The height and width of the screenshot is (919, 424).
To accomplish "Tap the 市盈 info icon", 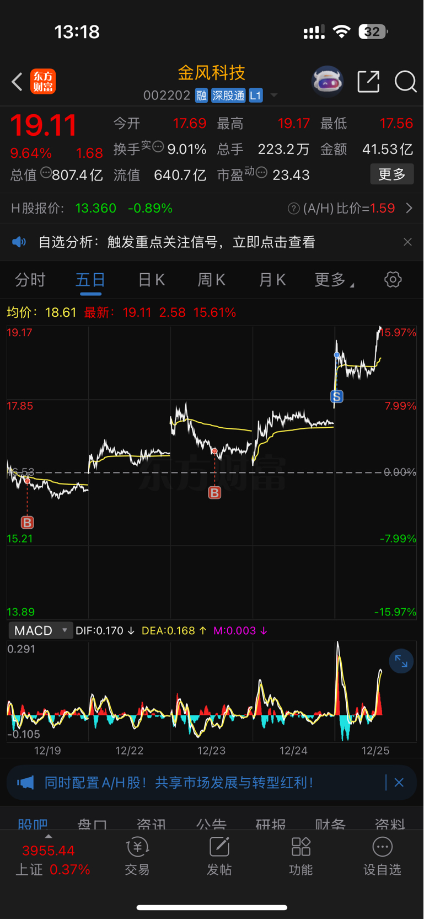I will coord(261,173).
